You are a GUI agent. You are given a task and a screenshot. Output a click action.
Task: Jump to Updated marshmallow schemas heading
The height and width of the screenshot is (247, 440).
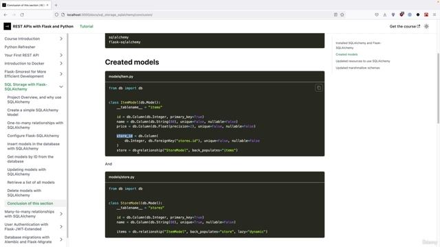tap(357, 68)
